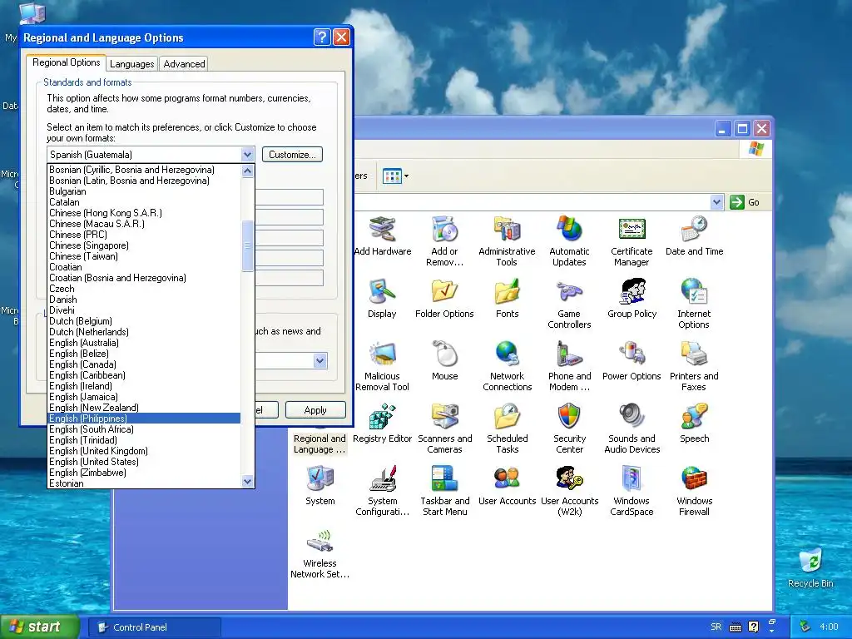Open Automatic Updates icon

(x=569, y=240)
